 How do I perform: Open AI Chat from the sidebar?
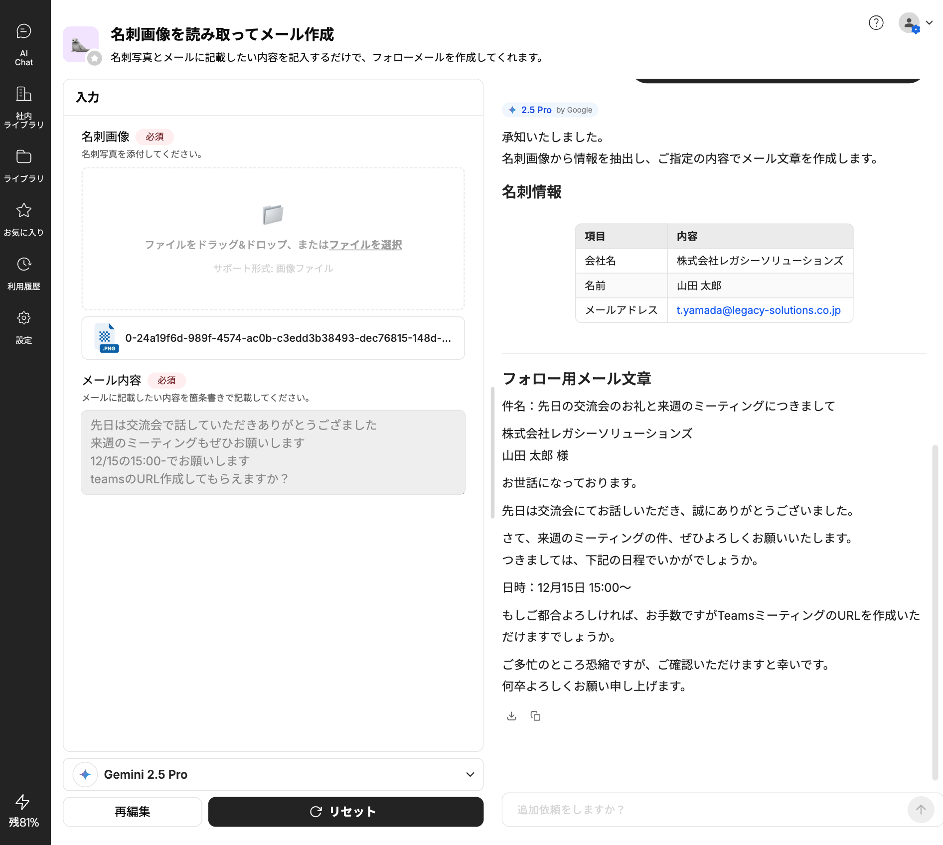[x=24, y=44]
